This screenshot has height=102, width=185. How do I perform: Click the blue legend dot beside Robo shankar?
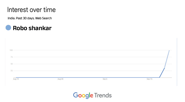[x=8, y=28]
